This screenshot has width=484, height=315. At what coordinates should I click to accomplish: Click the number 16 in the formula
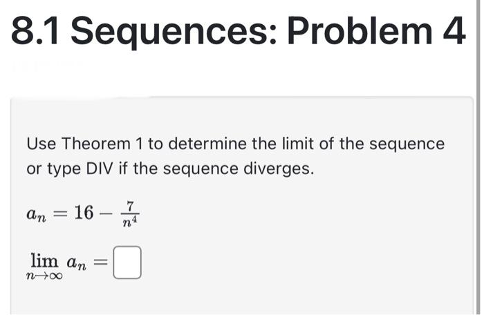coord(84,213)
